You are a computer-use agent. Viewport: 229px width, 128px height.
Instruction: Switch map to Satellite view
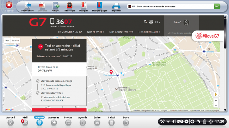(16, 41)
